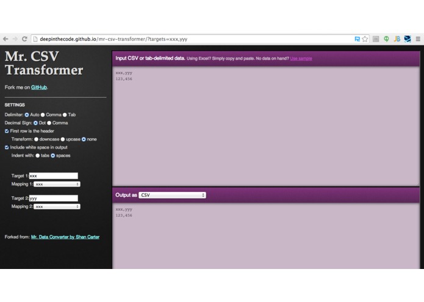This screenshot has width=424, height=302.
Task: Click the SETTINGS heading
Action: pos(15,105)
